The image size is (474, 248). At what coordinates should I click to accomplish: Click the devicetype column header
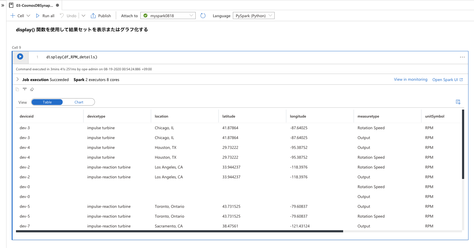96,116
